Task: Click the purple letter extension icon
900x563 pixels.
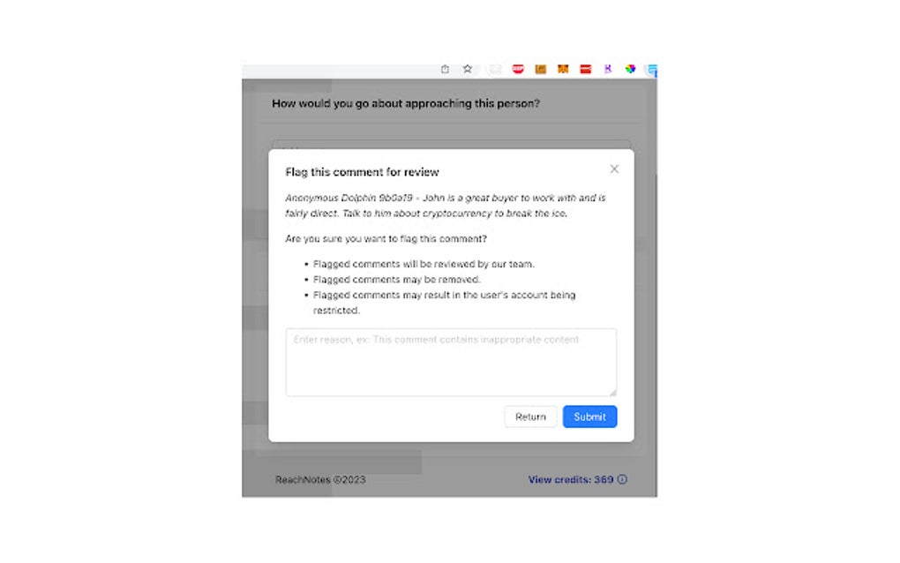Action: point(607,69)
